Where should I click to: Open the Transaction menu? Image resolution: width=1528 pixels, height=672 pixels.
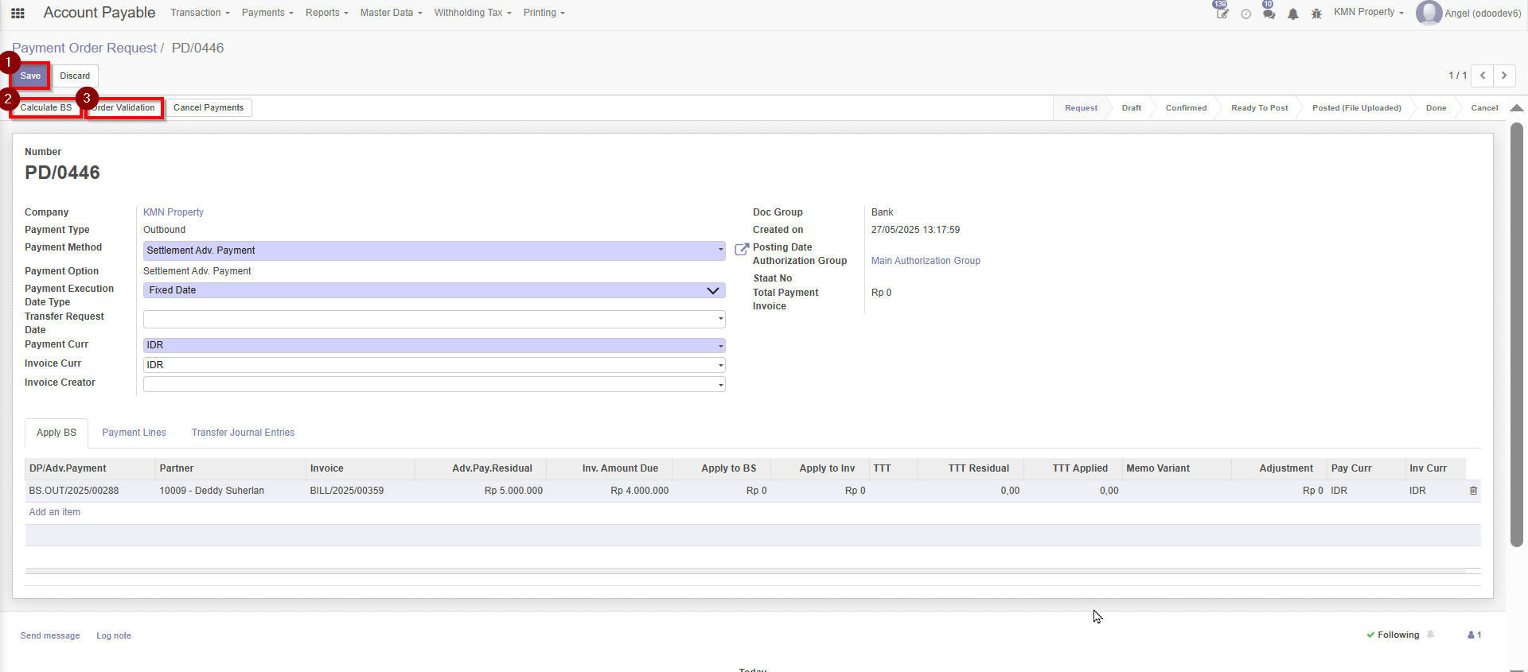(200, 13)
